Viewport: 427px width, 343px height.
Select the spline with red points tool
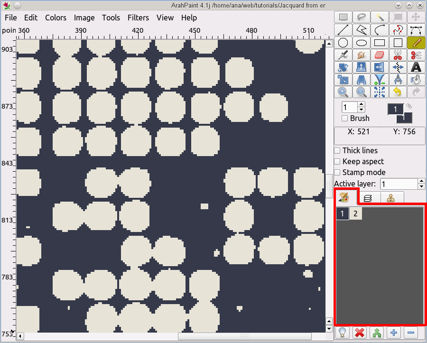point(398,30)
